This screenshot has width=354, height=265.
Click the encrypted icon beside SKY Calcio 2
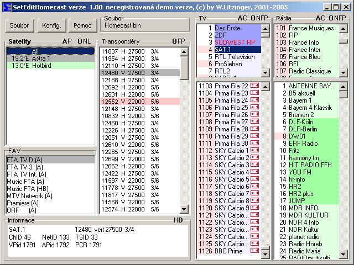click(254, 157)
